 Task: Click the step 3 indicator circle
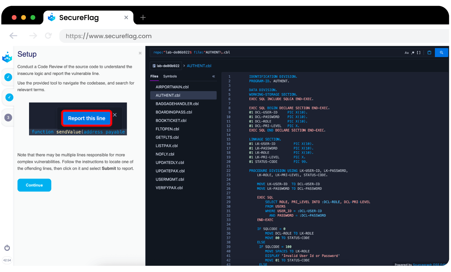[8, 117]
